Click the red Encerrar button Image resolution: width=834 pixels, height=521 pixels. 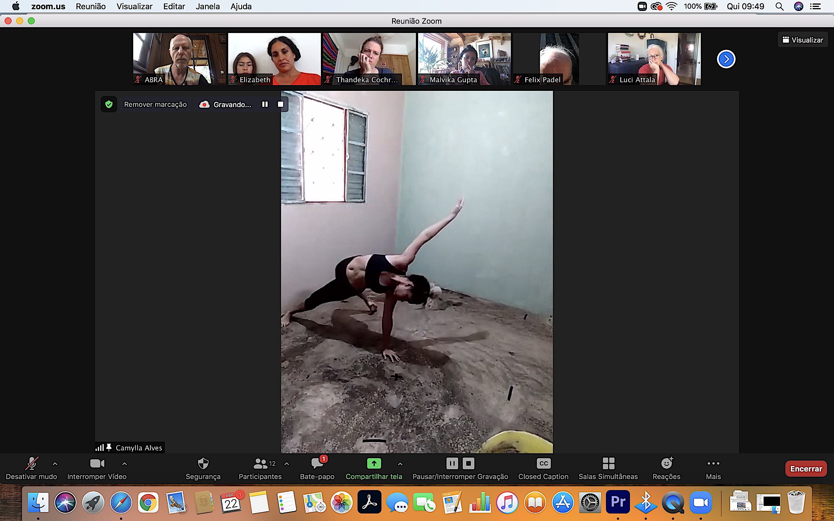806,469
